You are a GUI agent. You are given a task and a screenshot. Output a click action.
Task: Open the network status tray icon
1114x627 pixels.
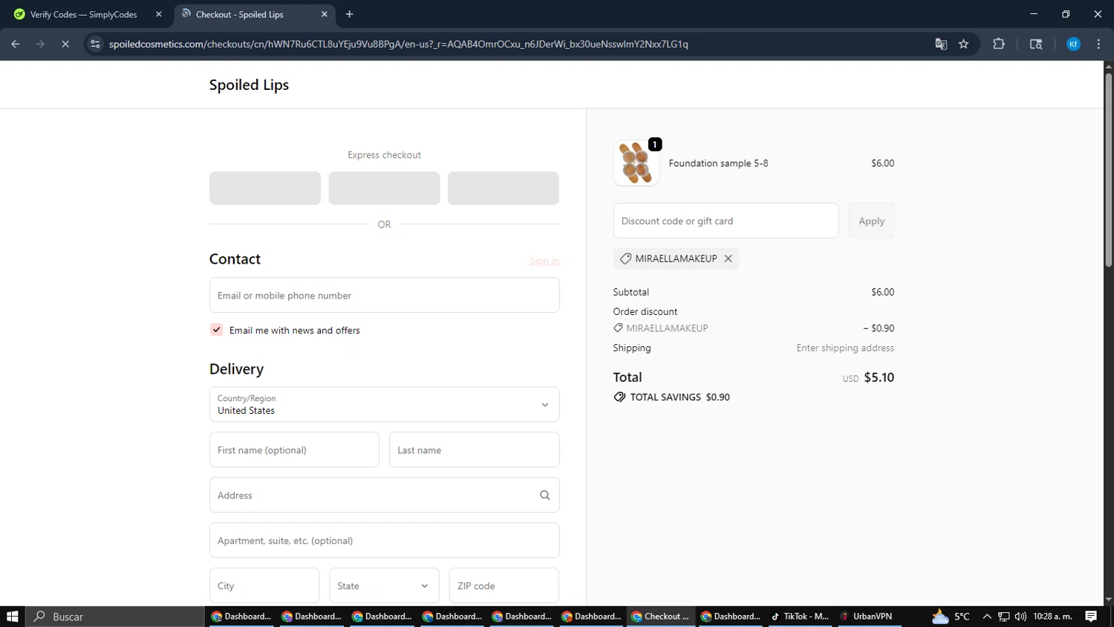pos(1003,617)
